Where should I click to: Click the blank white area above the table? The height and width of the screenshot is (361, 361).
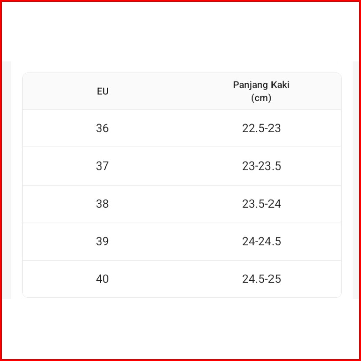tap(180, 31)
